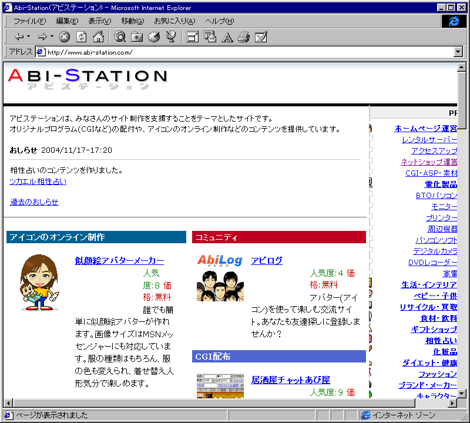Image resolution: width=470 pixels, height=423 pixels.
Task: Open the 似顔絵アバターメーカー link
Action: pyautogui.click(x=119, y=260)
